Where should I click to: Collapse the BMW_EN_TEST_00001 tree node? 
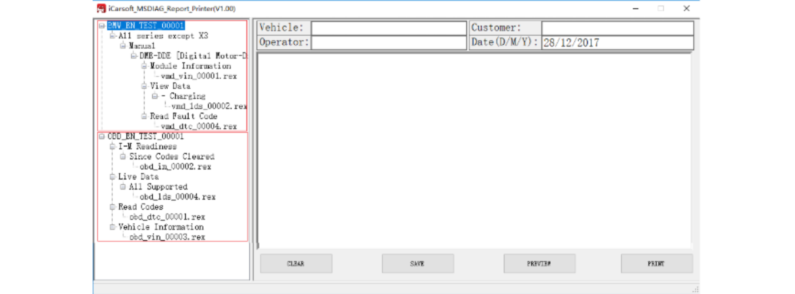[x=102, y=26]
